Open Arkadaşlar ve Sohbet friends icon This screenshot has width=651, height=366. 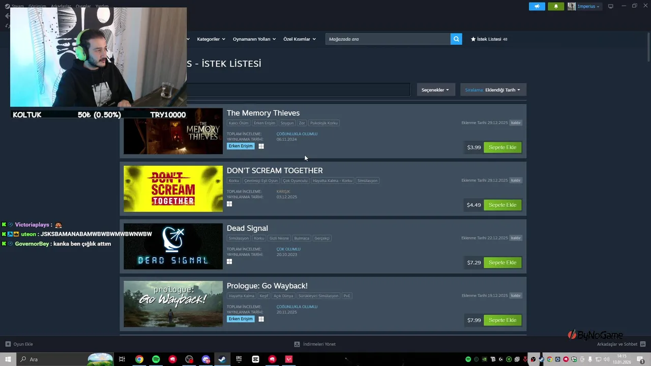(643, 344)
